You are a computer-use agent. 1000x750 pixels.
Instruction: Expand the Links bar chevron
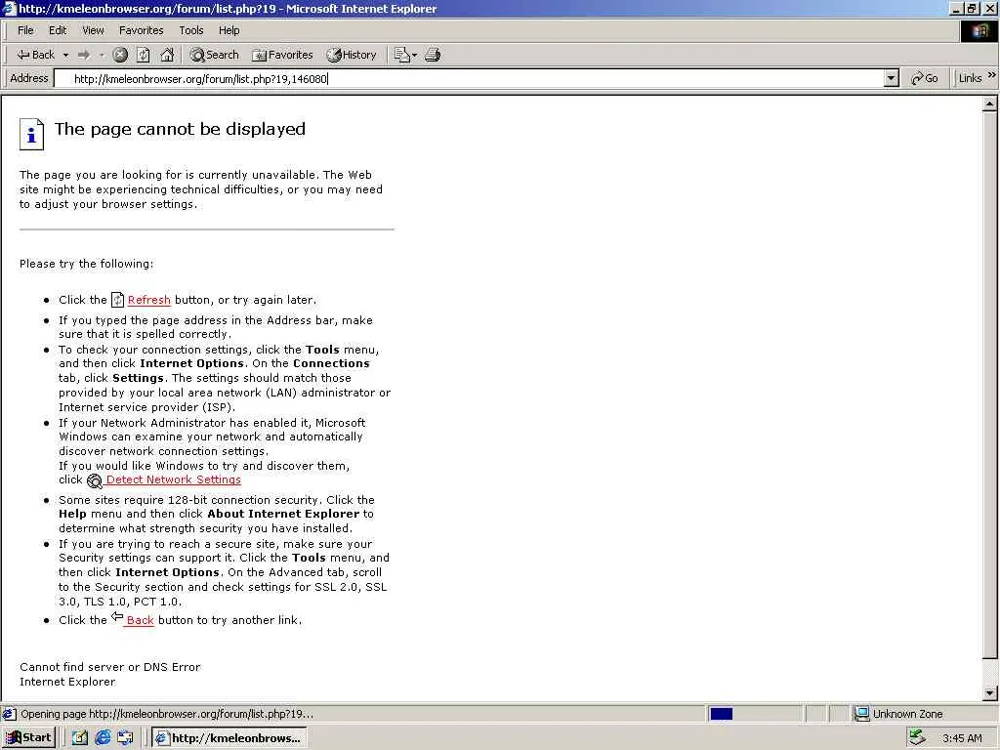991,75
